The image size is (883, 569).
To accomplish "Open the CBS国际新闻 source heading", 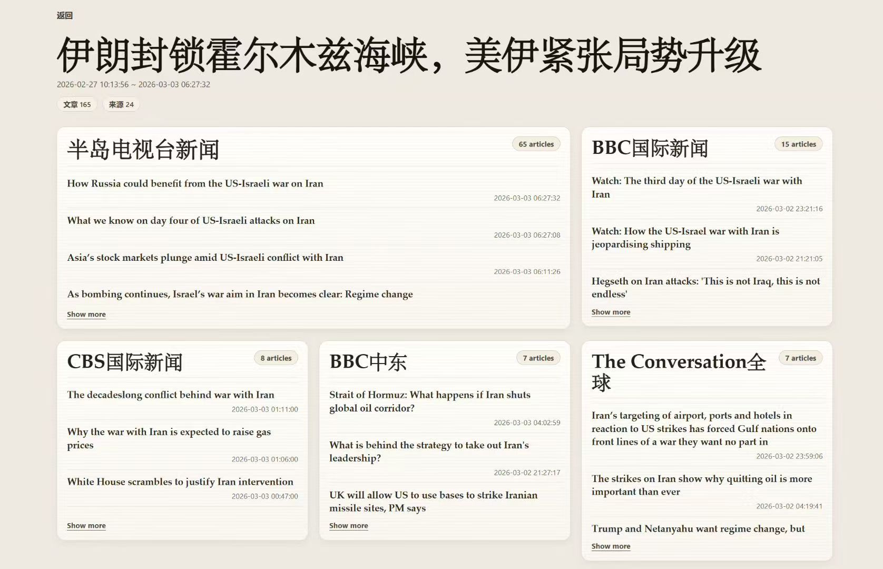I will [124, 362].
